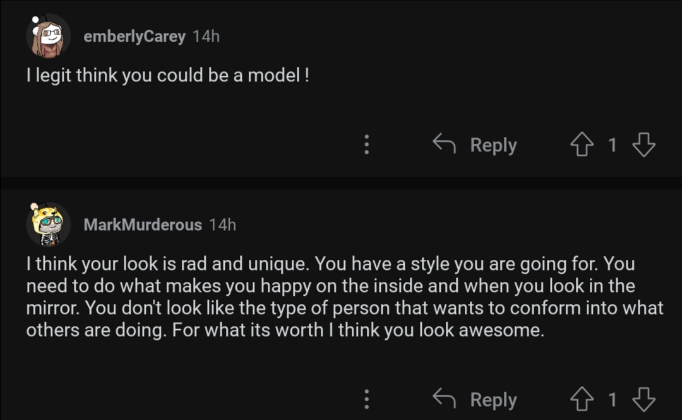Remove the upvote from emberlyCarey's comment
This screenshot has width=682, height=420.
coord(582,145)
